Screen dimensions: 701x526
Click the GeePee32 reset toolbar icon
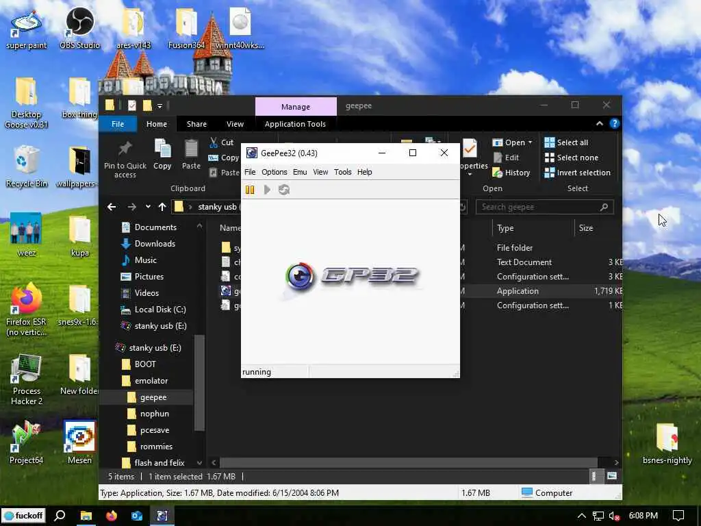pyautogui.click(x=284, y=190)
